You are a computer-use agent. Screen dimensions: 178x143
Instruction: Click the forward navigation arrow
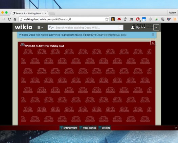[4, 19]
